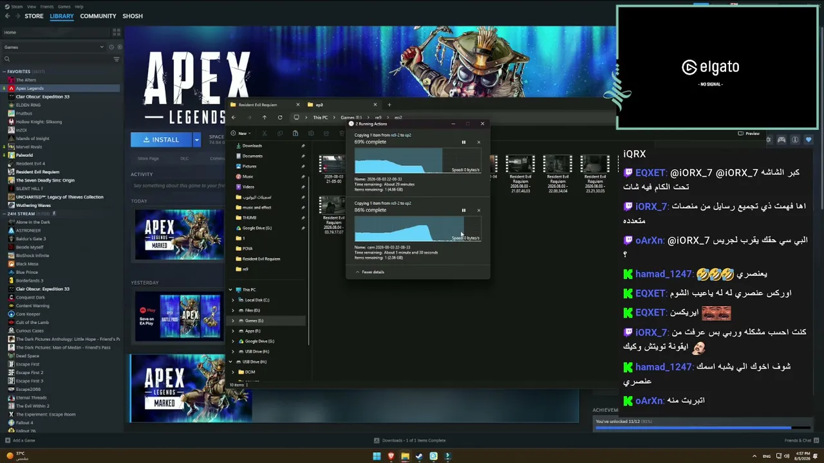Viewport: 824px width, 463px height.
Task: Show hidden system tray icons
Action: [754, 457]
